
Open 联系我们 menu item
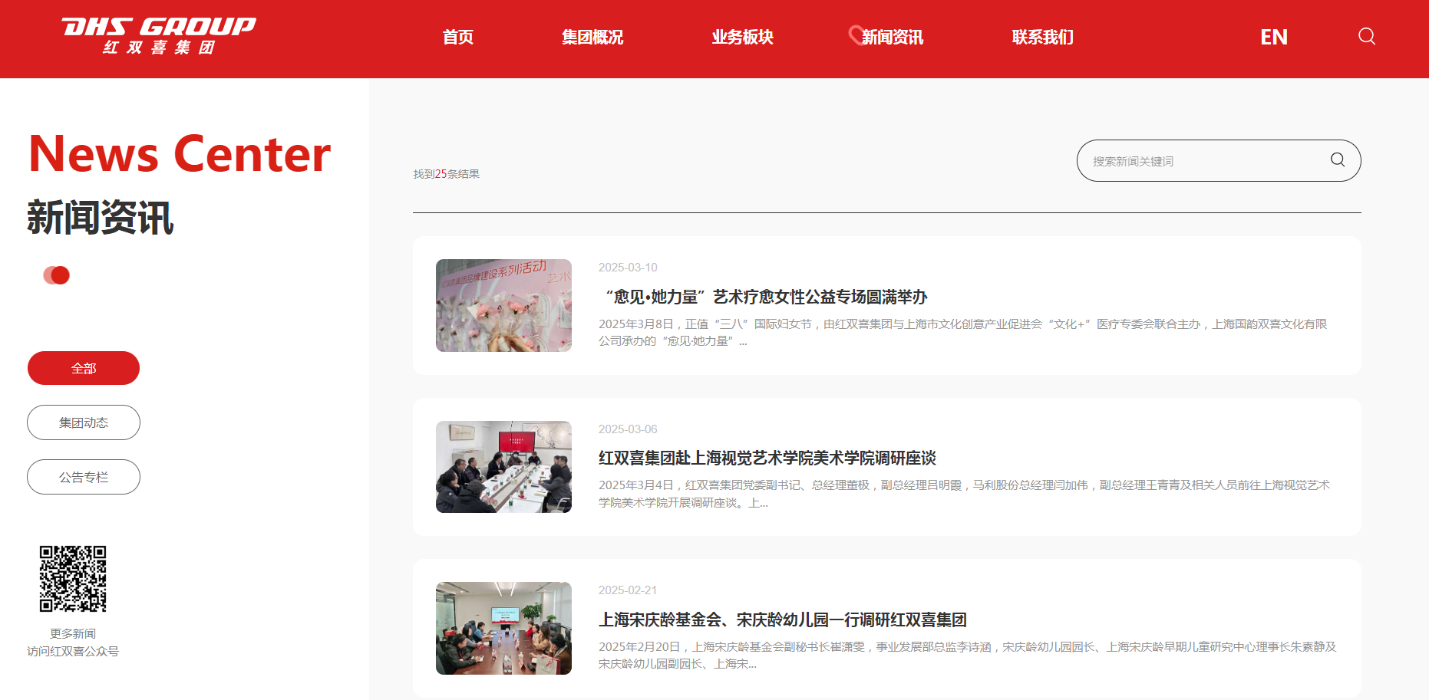pos(1042,37)
